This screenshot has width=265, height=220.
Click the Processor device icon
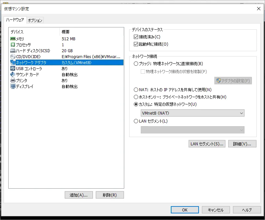coord(13,45)
